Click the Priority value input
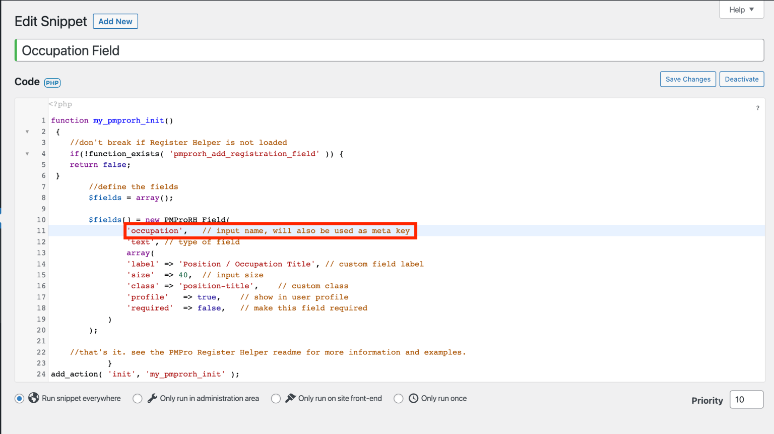Screen dimensions: 774x434 click(x=746, y=399)
